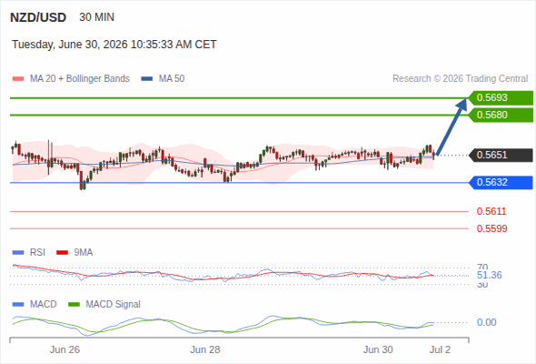Image resolution: width=536 pixels, height=364 pixels.
Task: Click the RSI legend label
Action: pos(37,253)
